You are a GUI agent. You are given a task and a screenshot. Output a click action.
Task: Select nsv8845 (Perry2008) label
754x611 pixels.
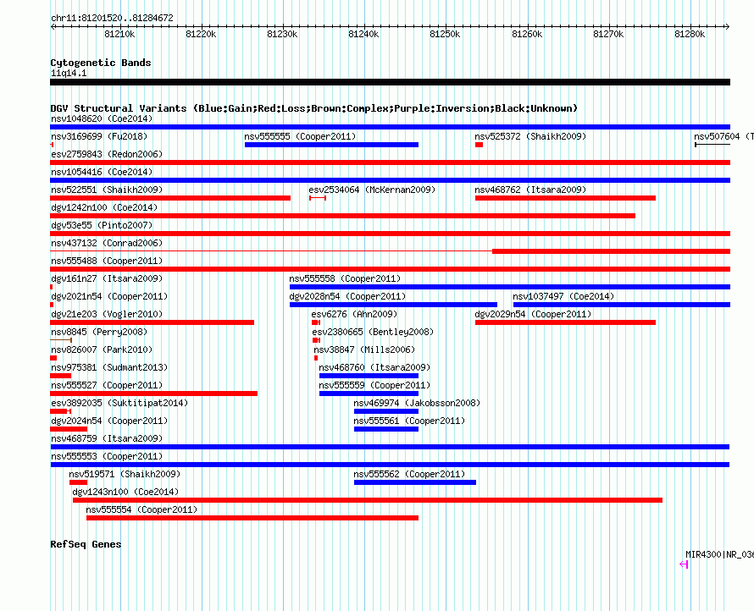(99, 332)
